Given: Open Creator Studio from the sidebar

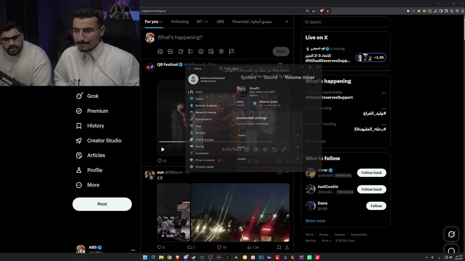Looking at the screenshot, I should (99, 140).
